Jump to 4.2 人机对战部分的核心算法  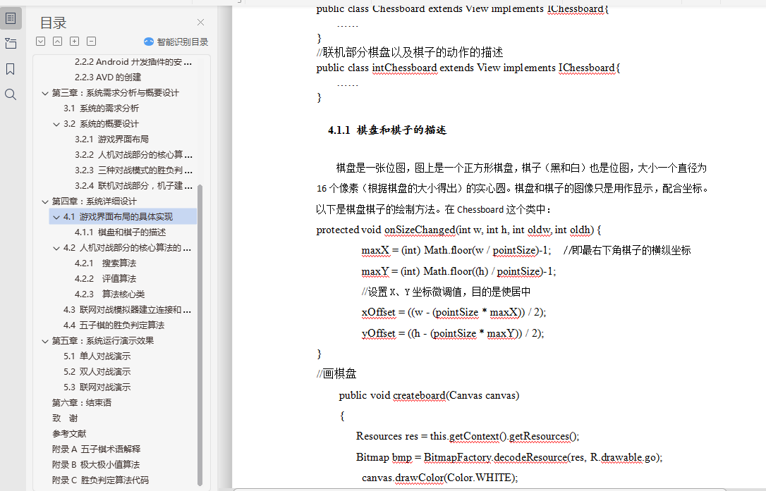coord(127,248)
